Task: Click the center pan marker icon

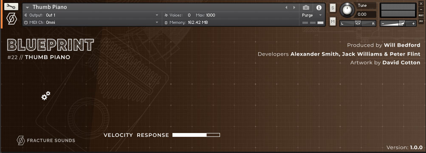Action: (358, 24)
